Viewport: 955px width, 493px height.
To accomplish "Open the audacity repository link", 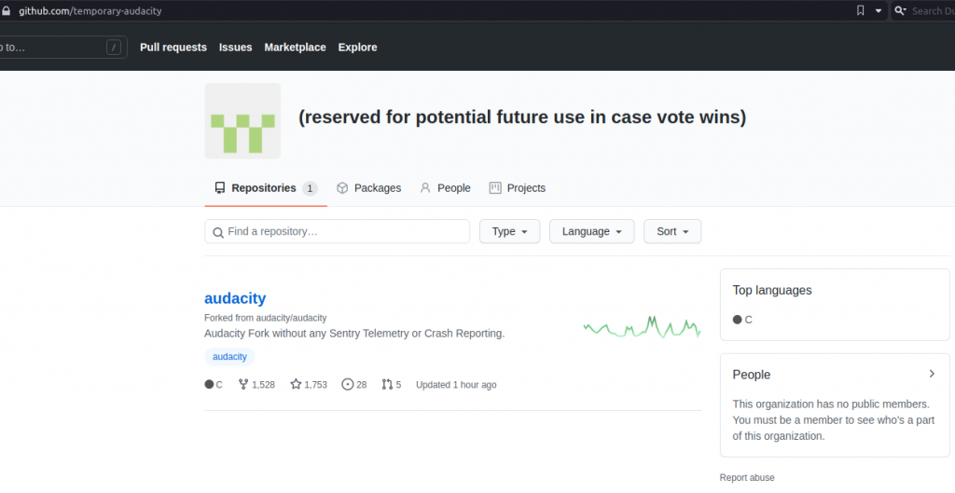I will [x=235, y=298].
